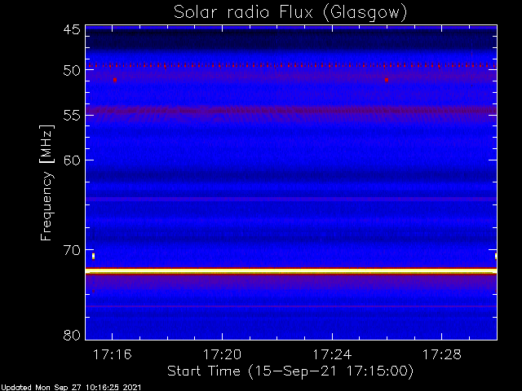522x391 pixels.
Task: Click the 45 frequency axis value
Action: [x=72, y=29]
